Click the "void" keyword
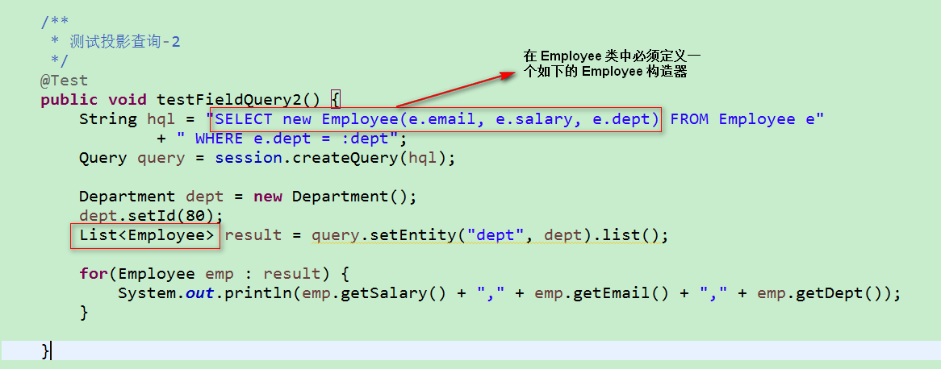The height and width of the screenshot is (369, 941). click(128, 99)
